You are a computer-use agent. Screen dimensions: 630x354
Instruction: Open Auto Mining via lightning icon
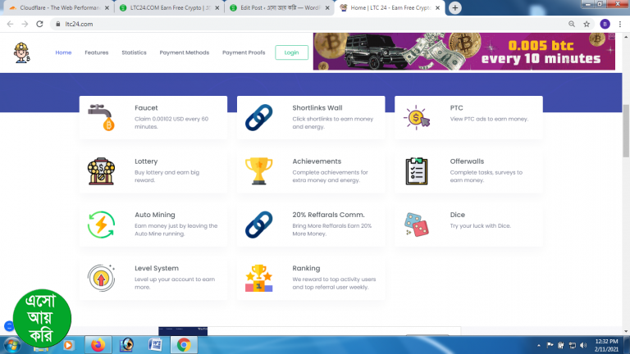tap(102, 225)
